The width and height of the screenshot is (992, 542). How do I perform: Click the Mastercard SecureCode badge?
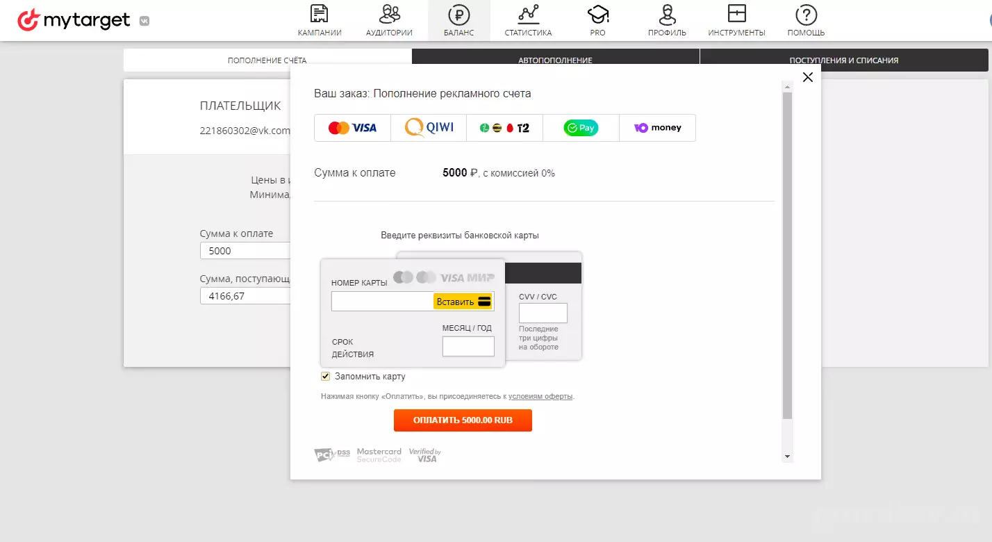[379, 455]
